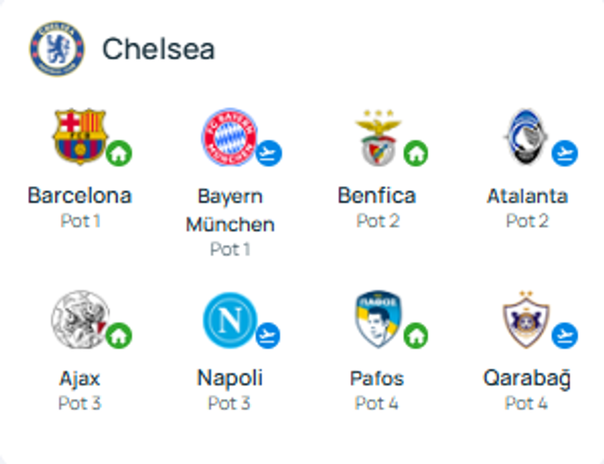The width and height of the screenshot is (604, 464).
Task: Click the Pafos club crest
Action: [x=378, y=319]
